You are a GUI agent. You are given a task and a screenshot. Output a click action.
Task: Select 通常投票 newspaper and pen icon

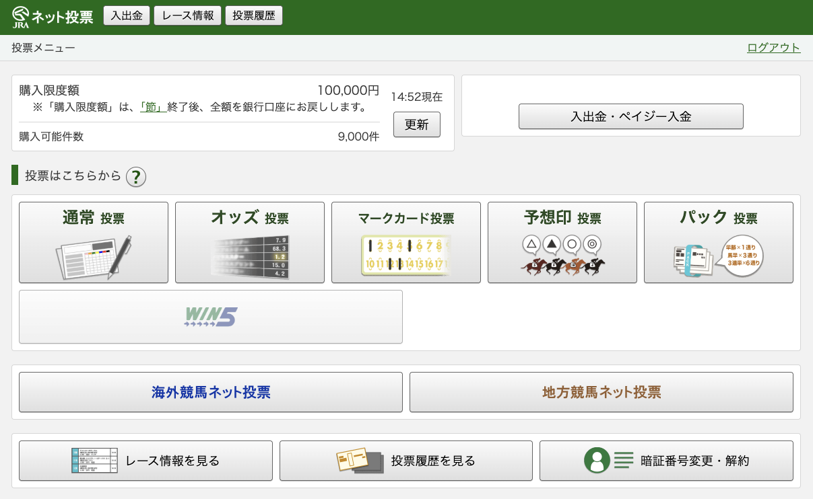point(93,257)
